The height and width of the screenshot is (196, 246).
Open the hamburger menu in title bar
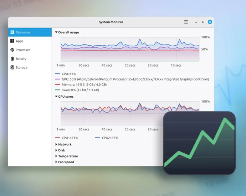[186, 22]
